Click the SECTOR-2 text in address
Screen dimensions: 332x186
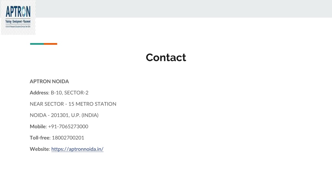pyautogui.click(x=76, y=93)
